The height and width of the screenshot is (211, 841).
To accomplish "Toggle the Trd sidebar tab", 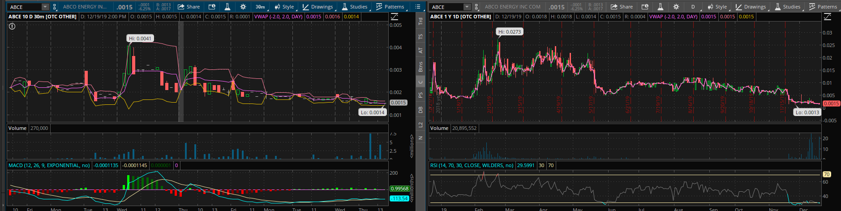I will click(x=420, y=21).
